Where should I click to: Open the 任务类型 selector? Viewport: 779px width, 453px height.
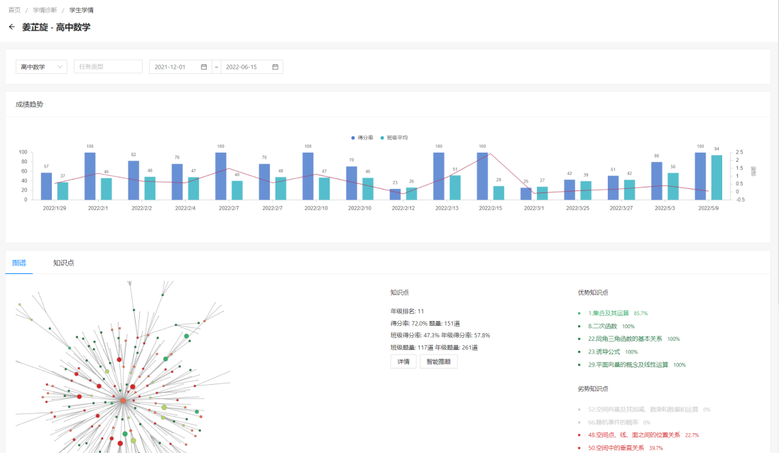[109, 67]
